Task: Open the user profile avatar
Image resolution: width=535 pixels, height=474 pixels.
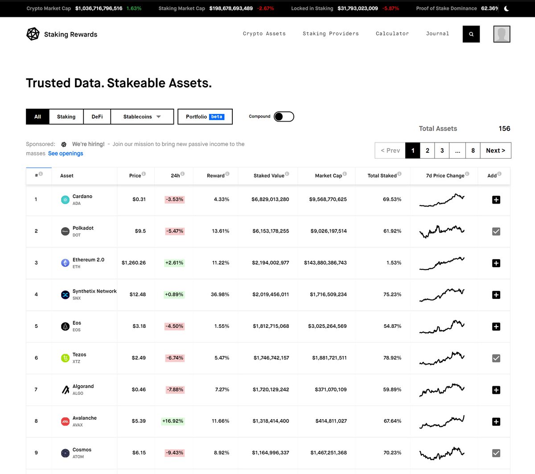Action: click(502, 34)
